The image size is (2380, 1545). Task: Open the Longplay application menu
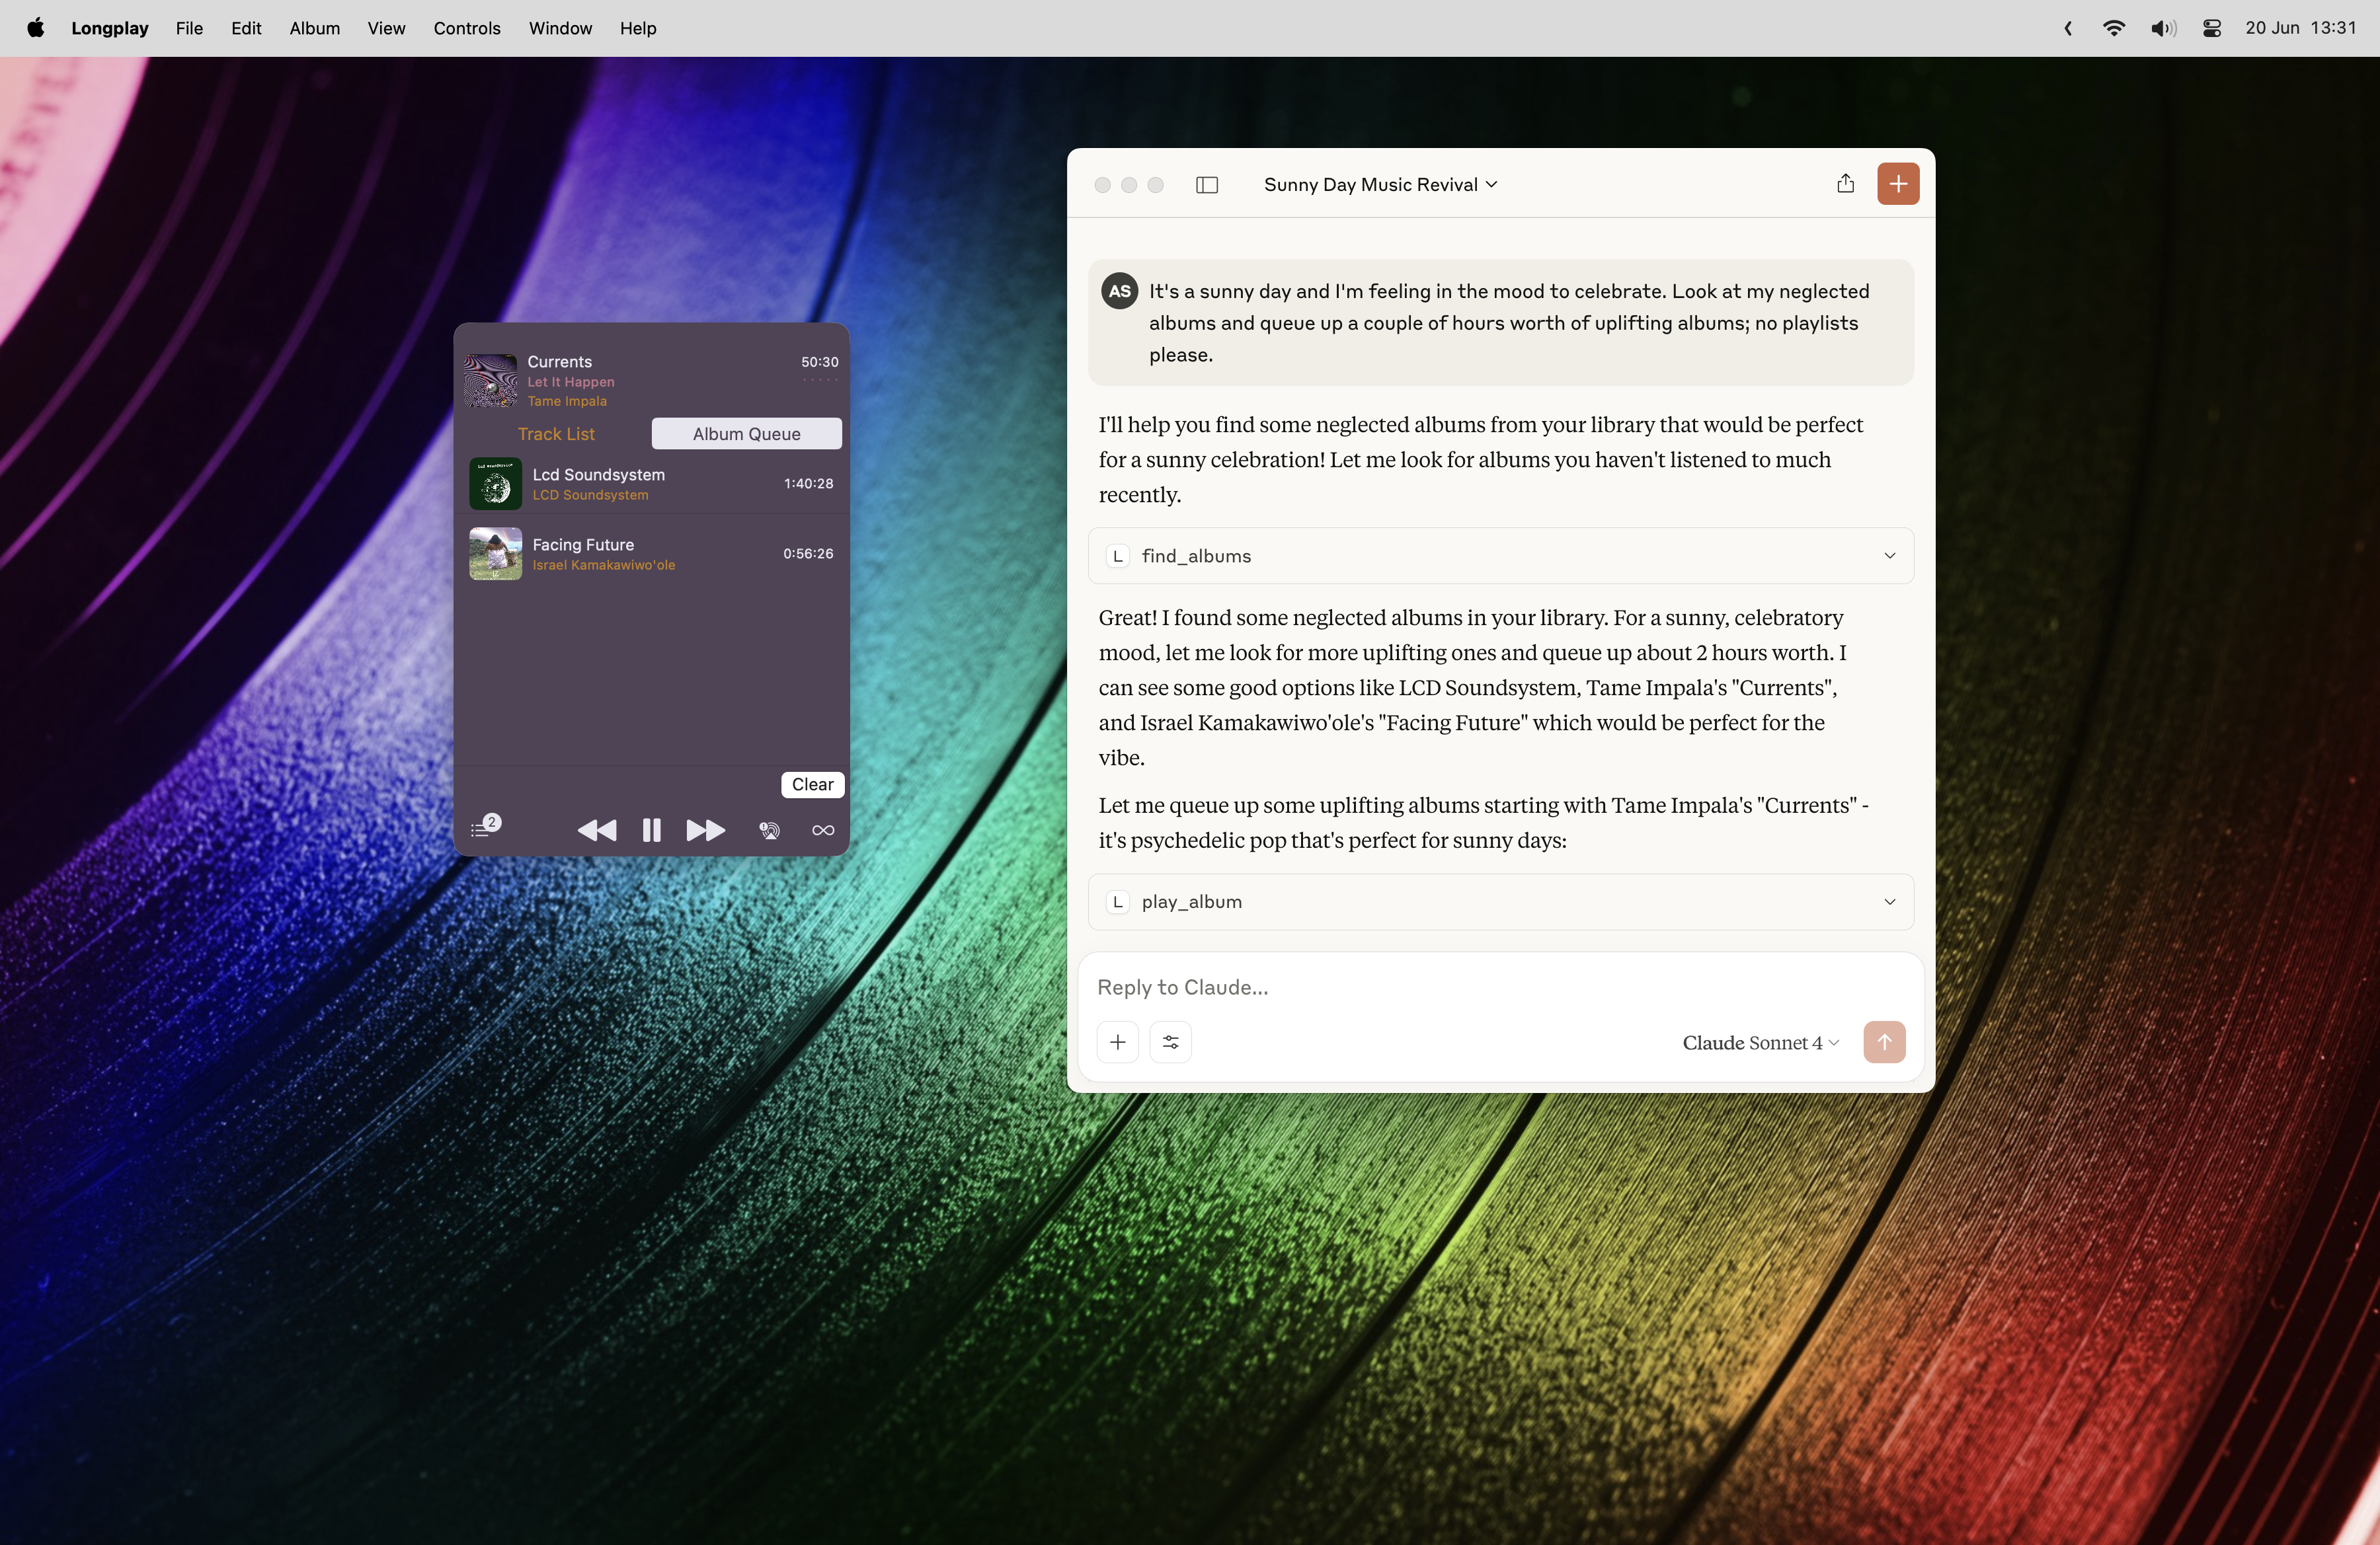tap(110, 28)
